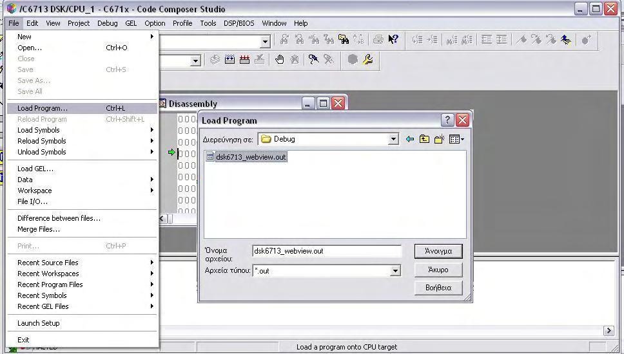This screenshot has width=624, height=354.
Task: Click the blue bookmark edit icon in toolbar
Action: tap(565, 39)
